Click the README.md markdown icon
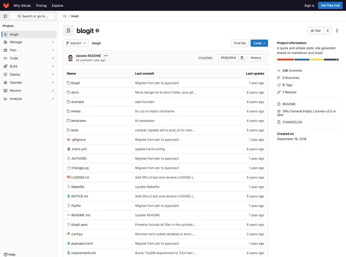Image resolution: width=346 pixels, height=257 pixels. coord(68,215)
